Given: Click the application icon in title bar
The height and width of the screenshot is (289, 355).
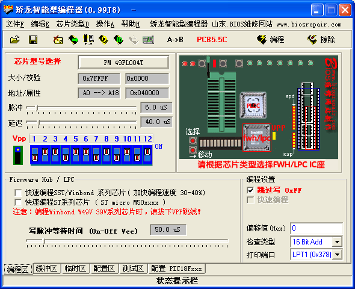Looking at the screenshot, I should point(8,10).
